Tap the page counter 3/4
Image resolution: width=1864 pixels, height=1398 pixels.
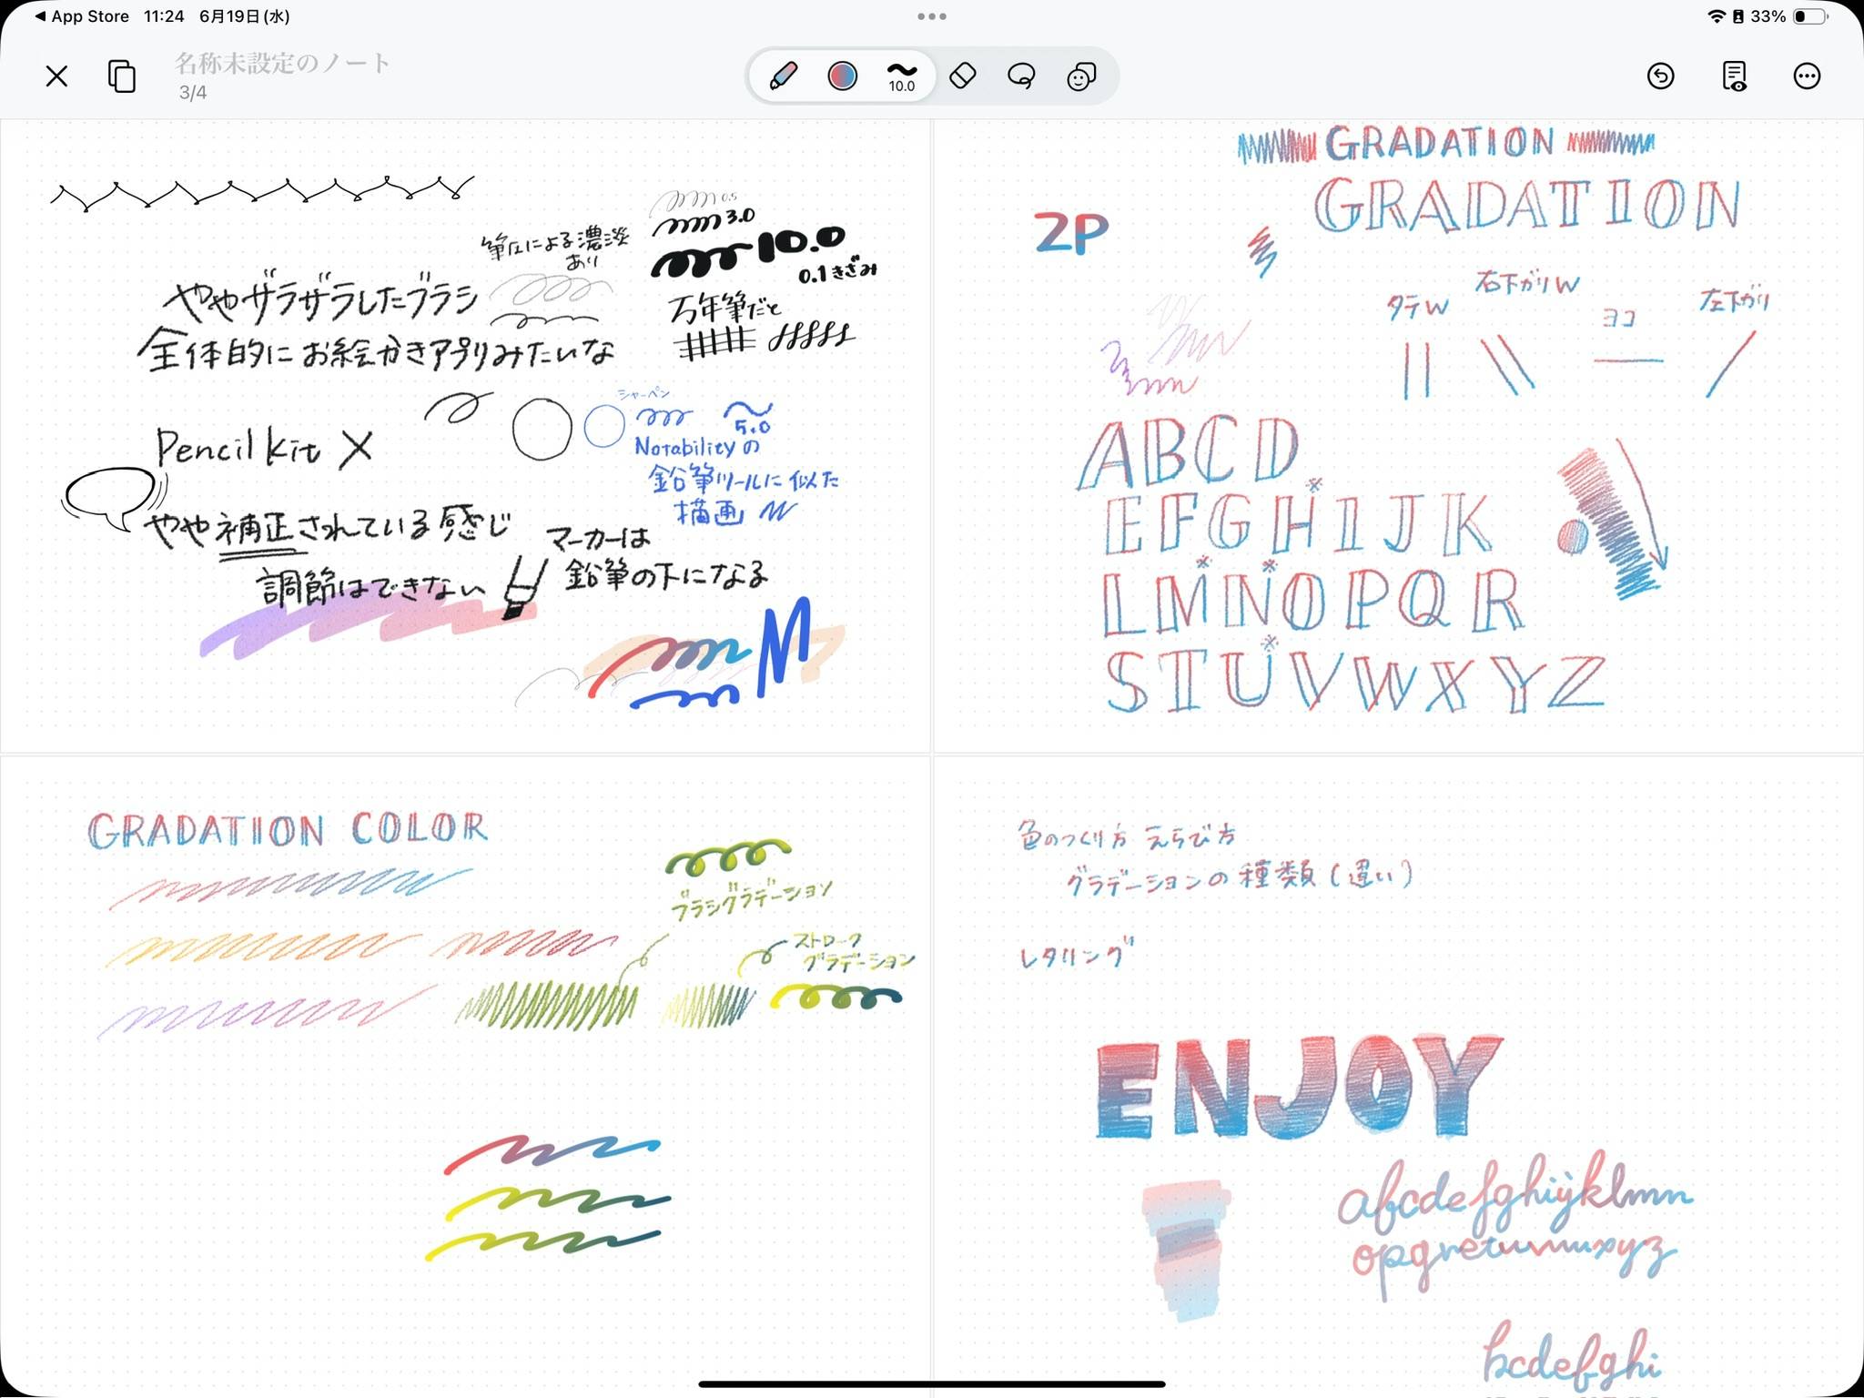point(193,92)
